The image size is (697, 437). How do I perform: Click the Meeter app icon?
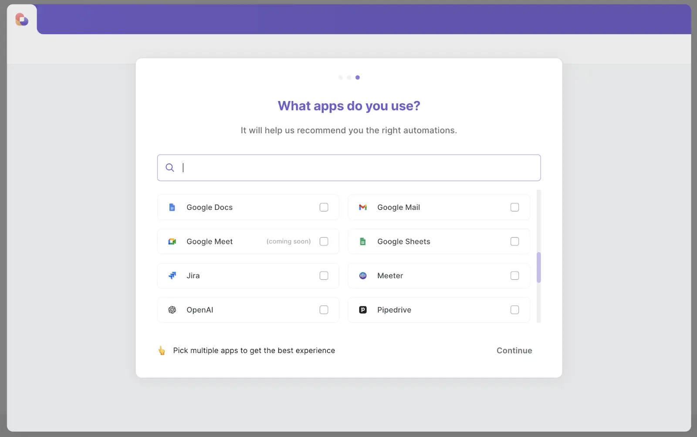coord(363,276)
